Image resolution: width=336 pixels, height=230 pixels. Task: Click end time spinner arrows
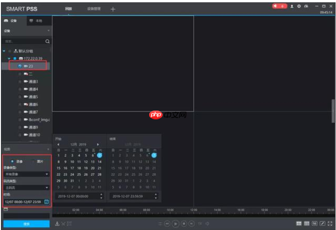coord(156,196)
